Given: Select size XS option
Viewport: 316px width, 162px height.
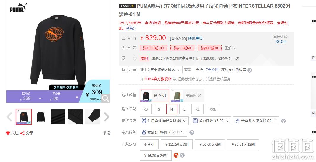Looking at the screenshot, I should [x=146, y=109].
